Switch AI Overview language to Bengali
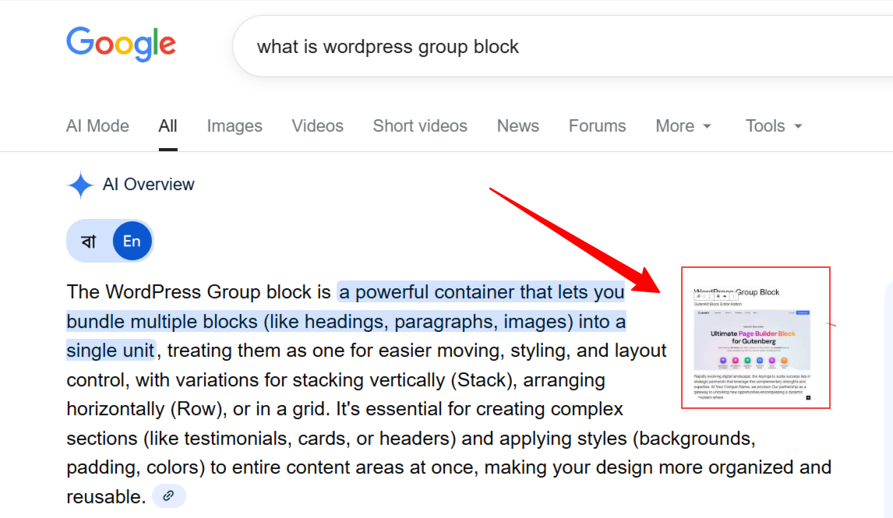Screen dimensions: 893x518 pyautogui.click(x=89, y=241)
